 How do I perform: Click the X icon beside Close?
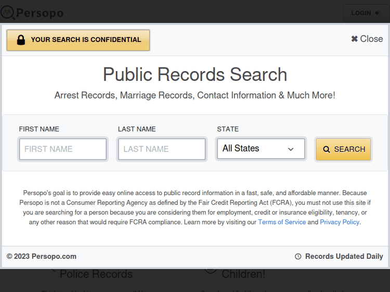pos(355,39)
